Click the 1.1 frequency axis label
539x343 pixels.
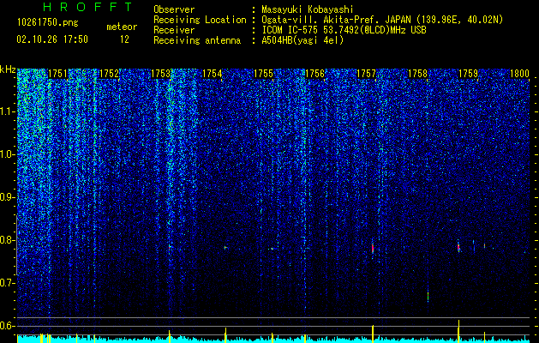click(x=8, y=111)
